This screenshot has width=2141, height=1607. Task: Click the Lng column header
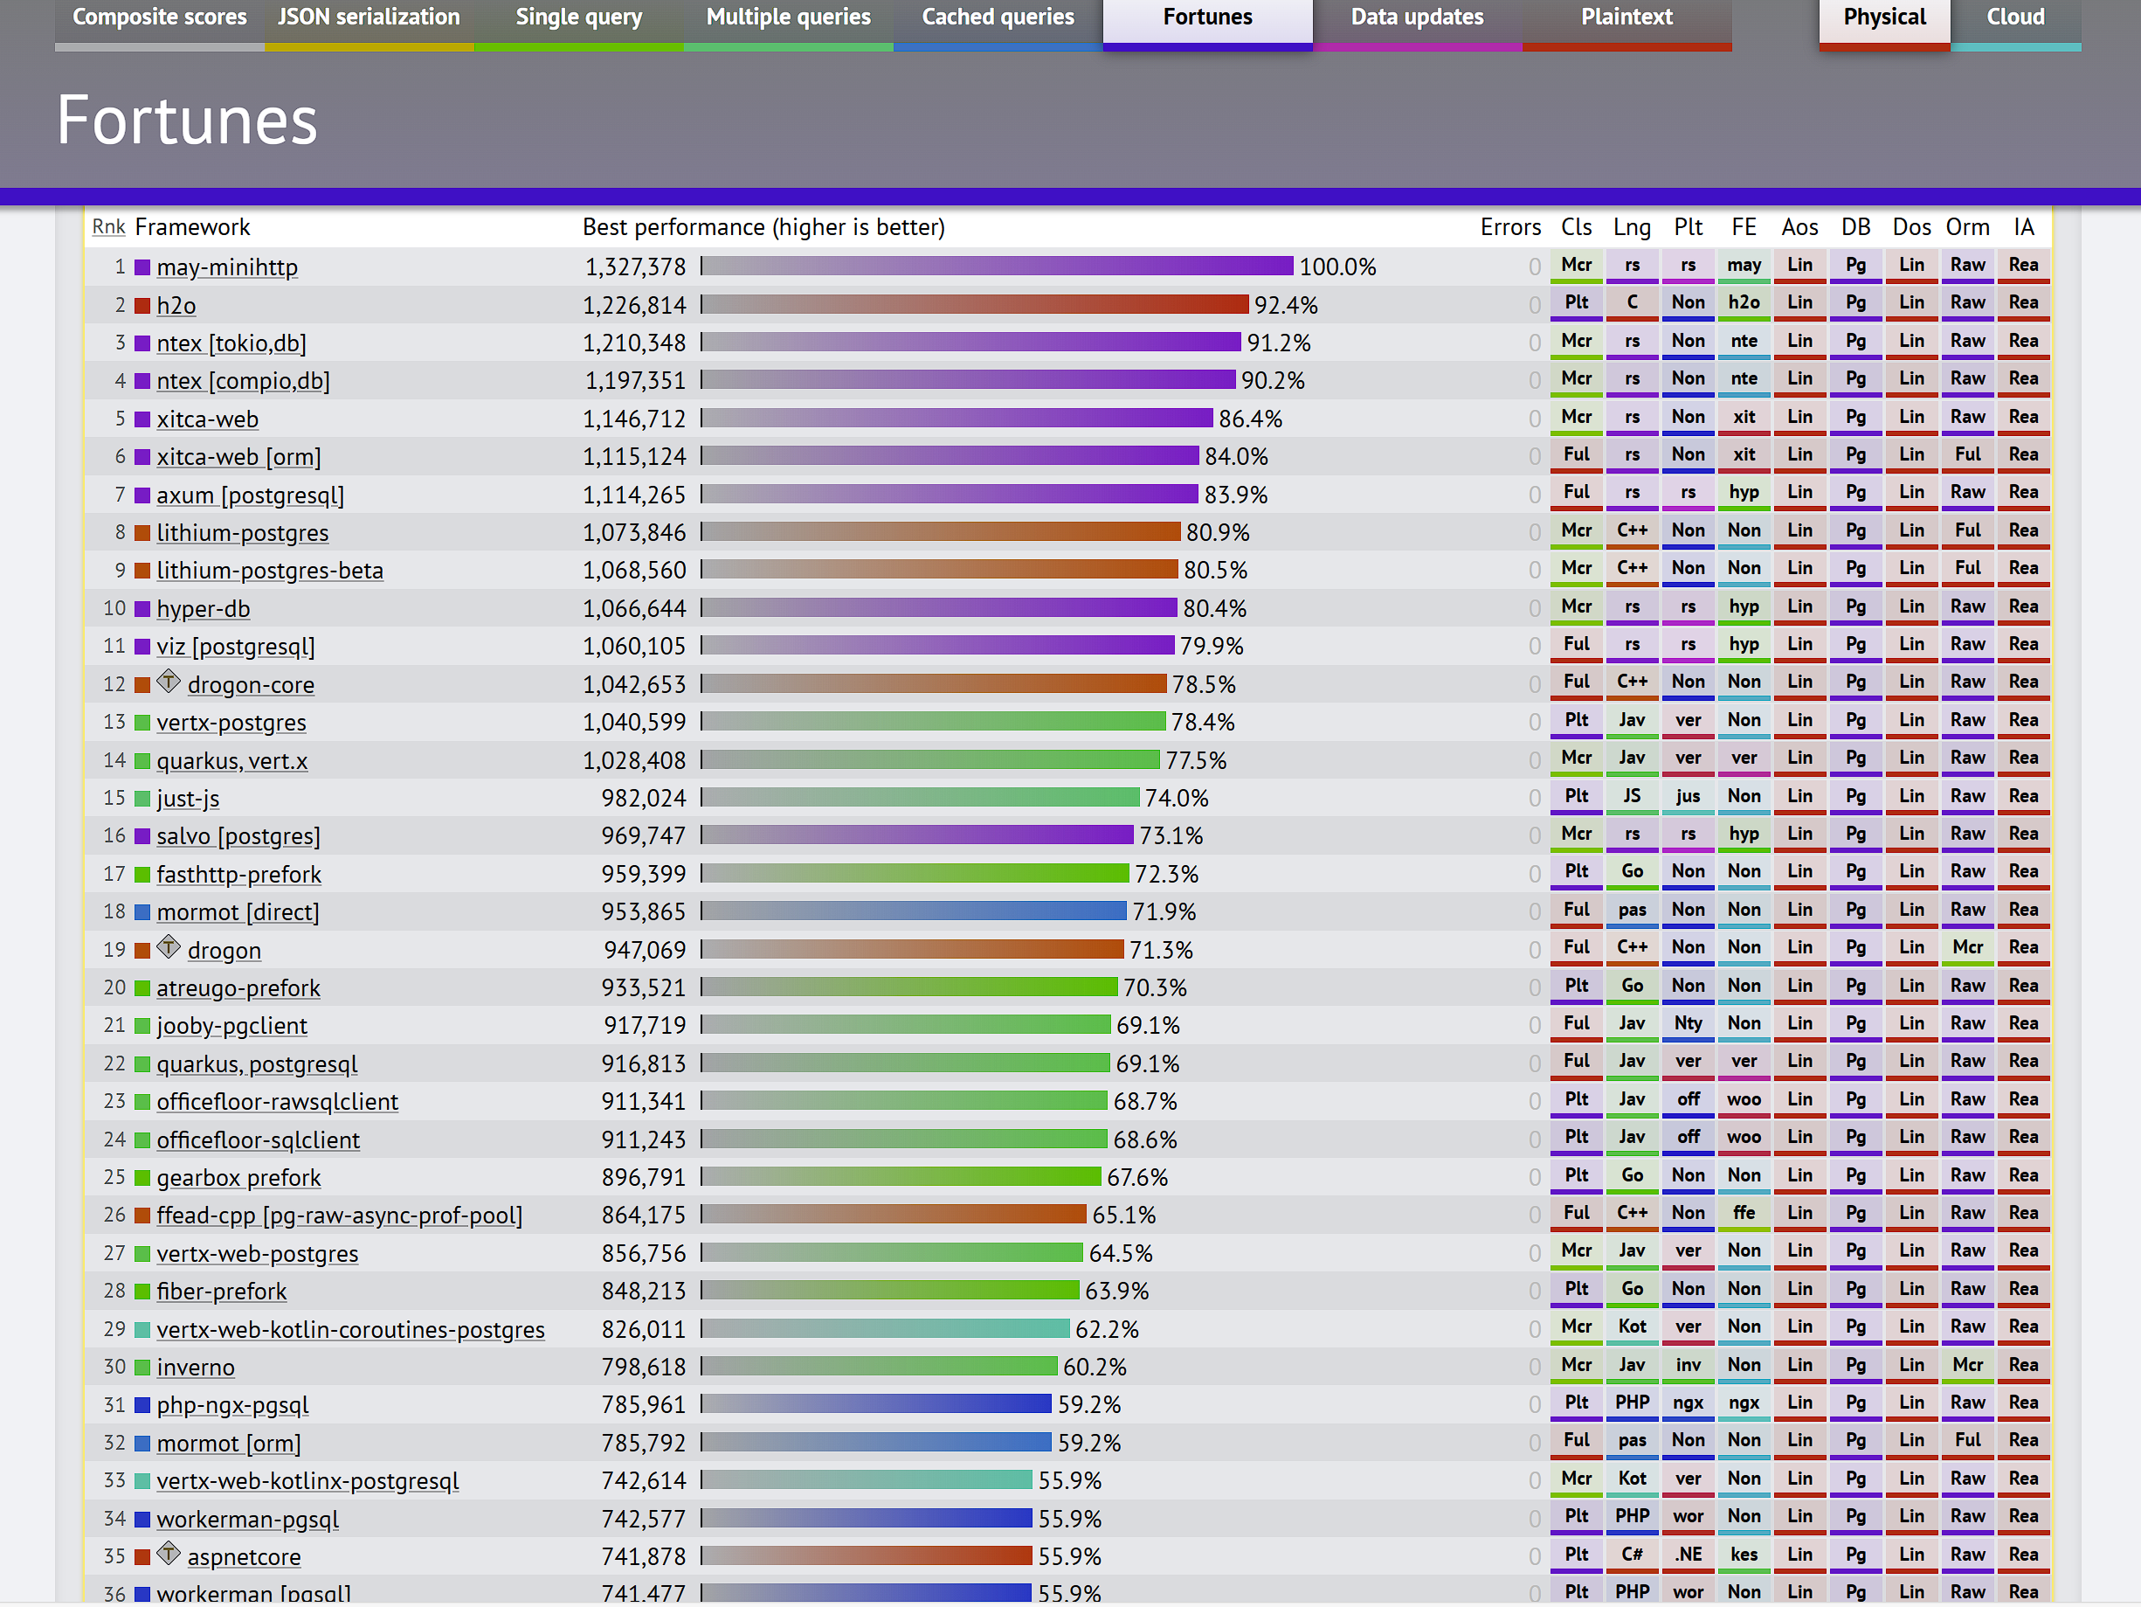click(1632, 227)
